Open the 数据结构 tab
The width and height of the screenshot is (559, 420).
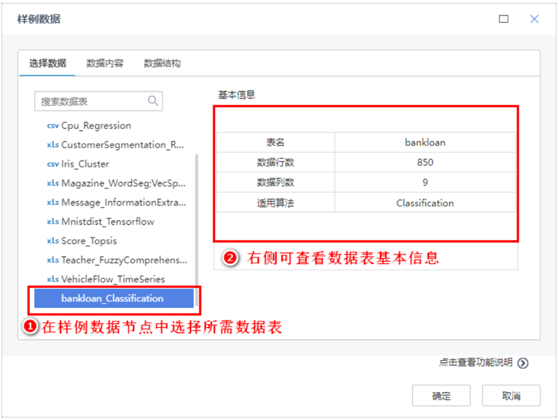coord(162,63)
